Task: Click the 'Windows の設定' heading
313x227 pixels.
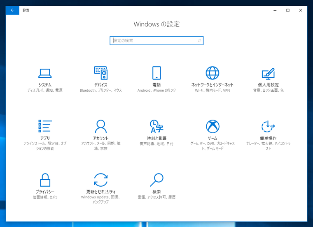Action: (x=156, y=24)
